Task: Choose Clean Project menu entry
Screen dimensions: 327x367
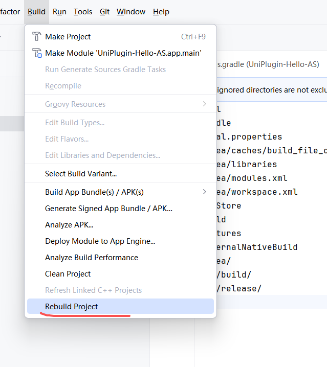Action: [68, 274]
